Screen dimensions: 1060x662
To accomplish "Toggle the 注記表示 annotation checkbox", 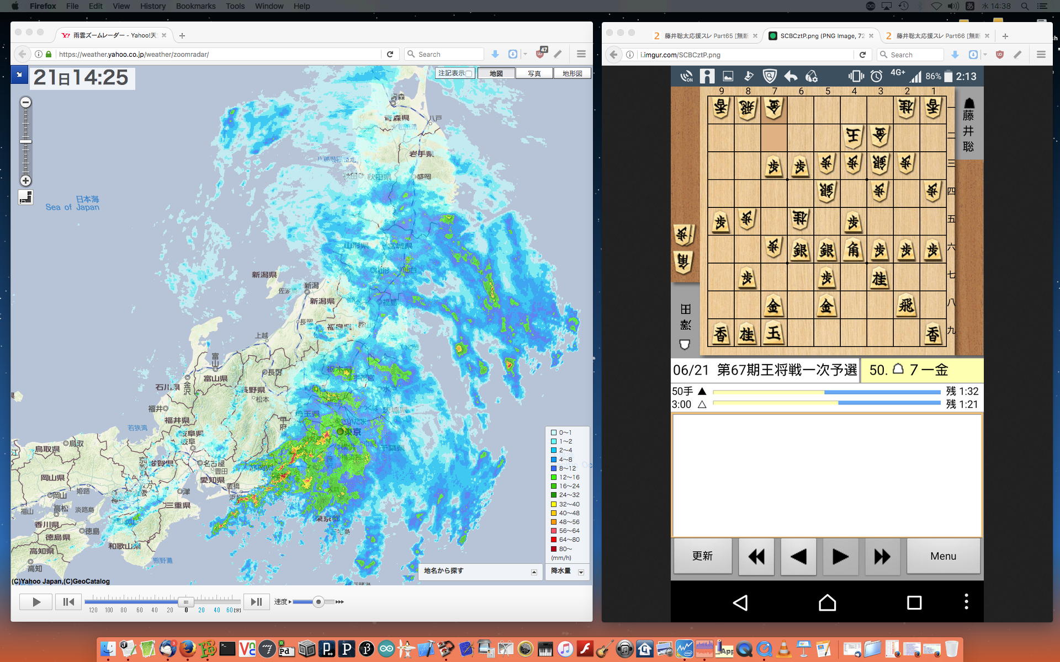I will (469, 74).
